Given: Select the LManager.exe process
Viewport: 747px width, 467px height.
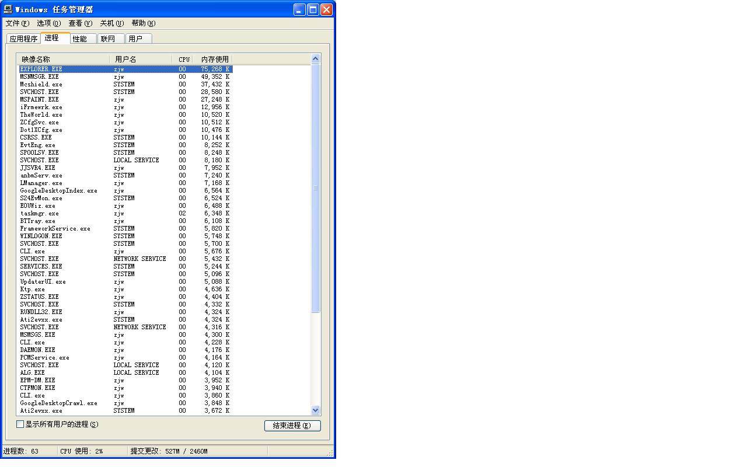Looking at the screenshot, I should 125,183.
